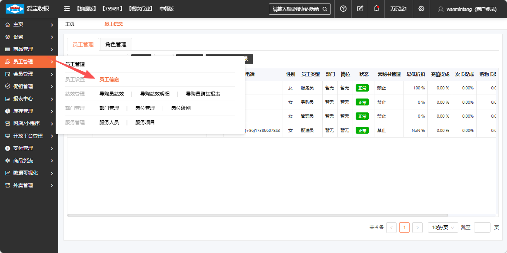Select 员工信息 in the flyout menu
507x253 pixels.
[x=109, y=79]
